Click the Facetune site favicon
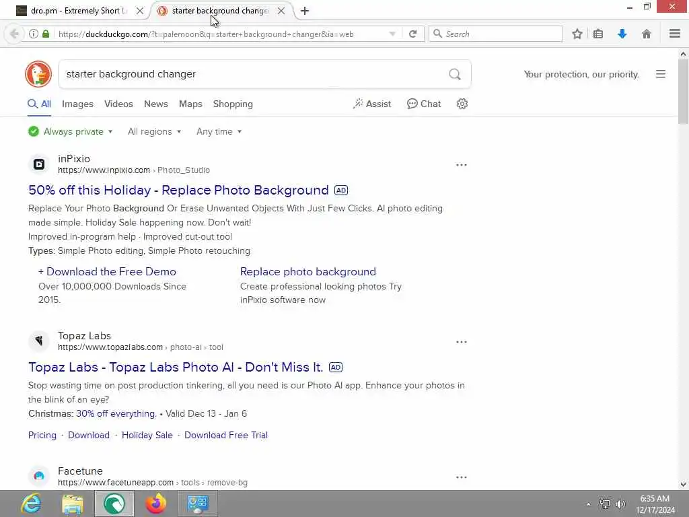The width and height of the screenshot is (689, 517). pos(39,476)
